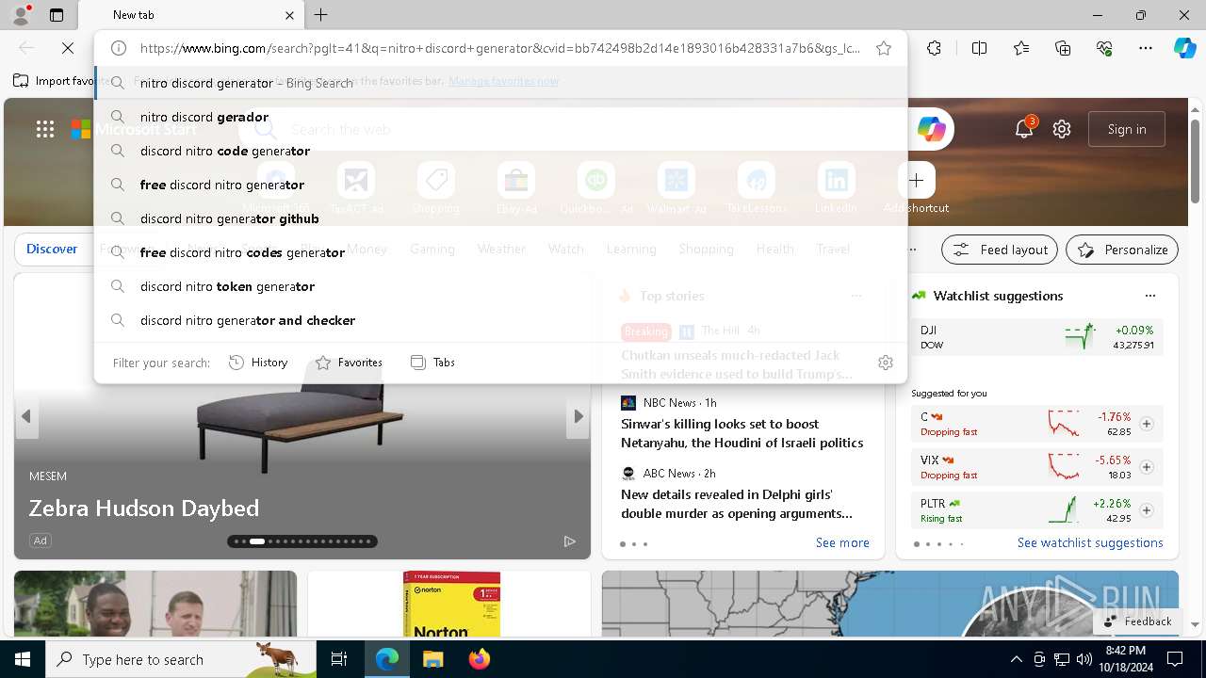The height and width of the screenshot is (678, 1206).
Task: Open DJI DOW watchlist entry
Action: (x=1037, y=337)
